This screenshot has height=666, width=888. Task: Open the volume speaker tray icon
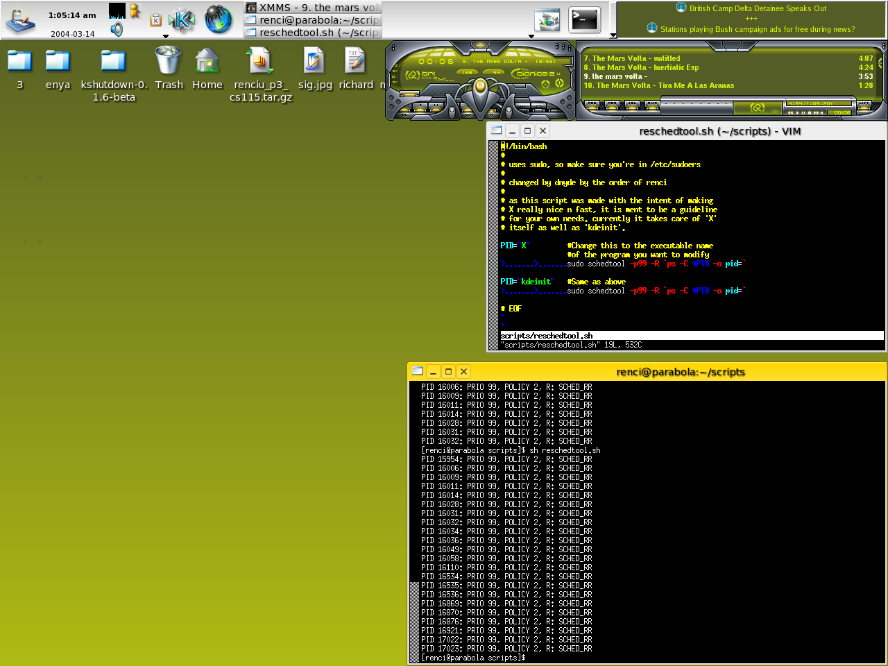(117, 28)
